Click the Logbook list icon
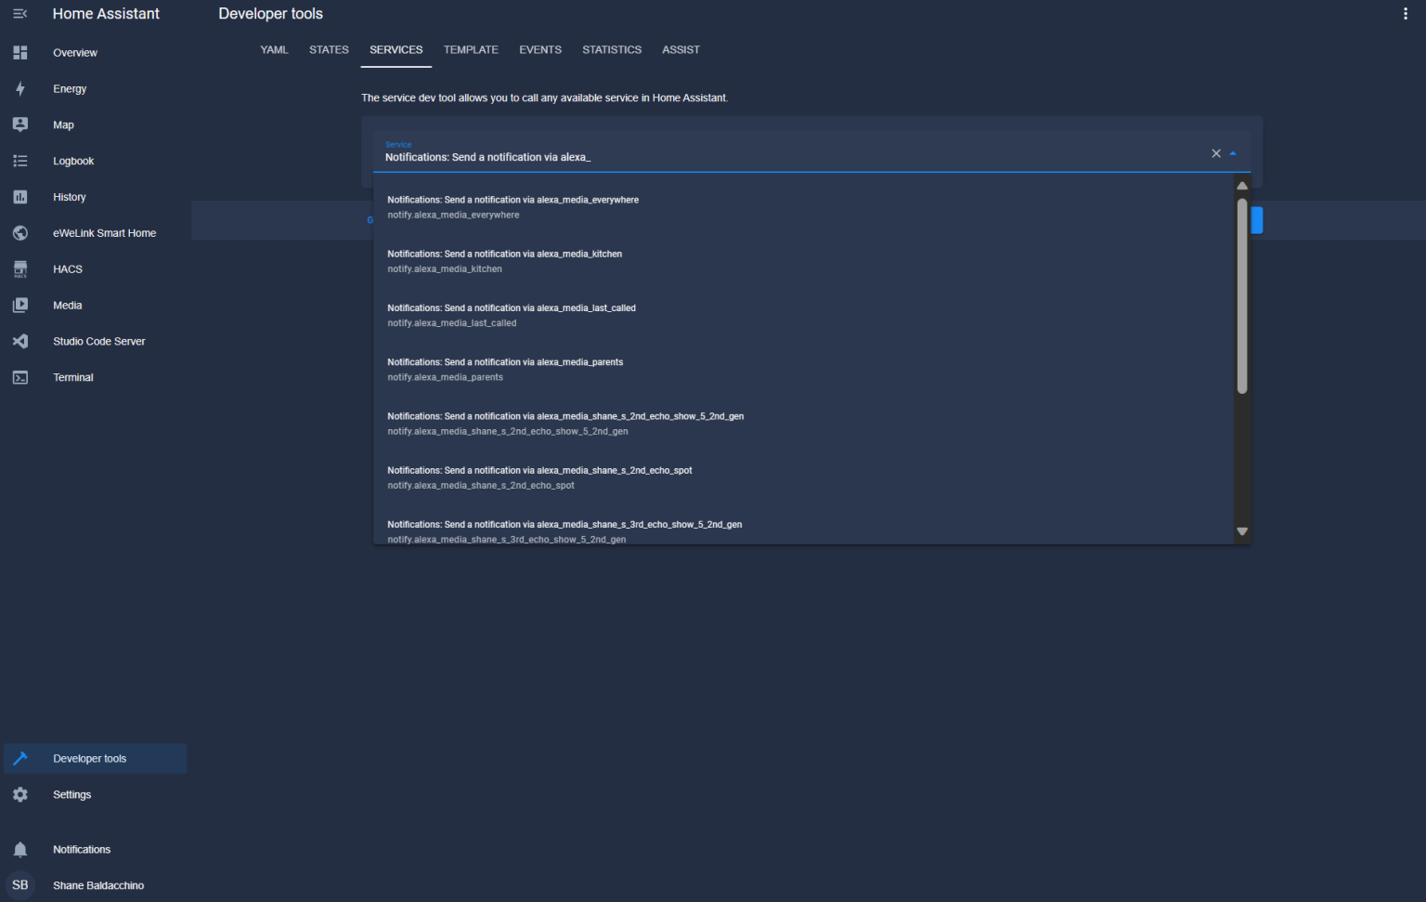The width and height of the screenshot is (1426, 902). [19, 161]
